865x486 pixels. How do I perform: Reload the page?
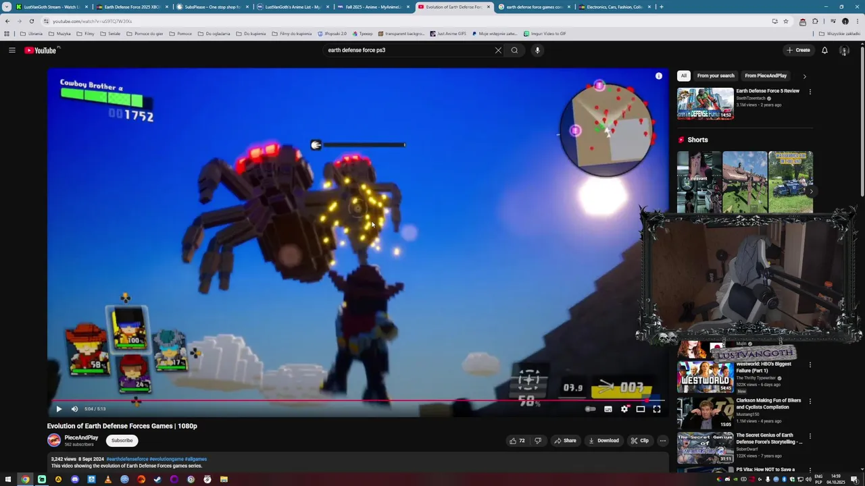[x=31, y=21]
